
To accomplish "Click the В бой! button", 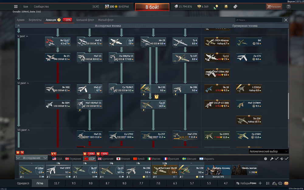I will click(x=152, y=7).
